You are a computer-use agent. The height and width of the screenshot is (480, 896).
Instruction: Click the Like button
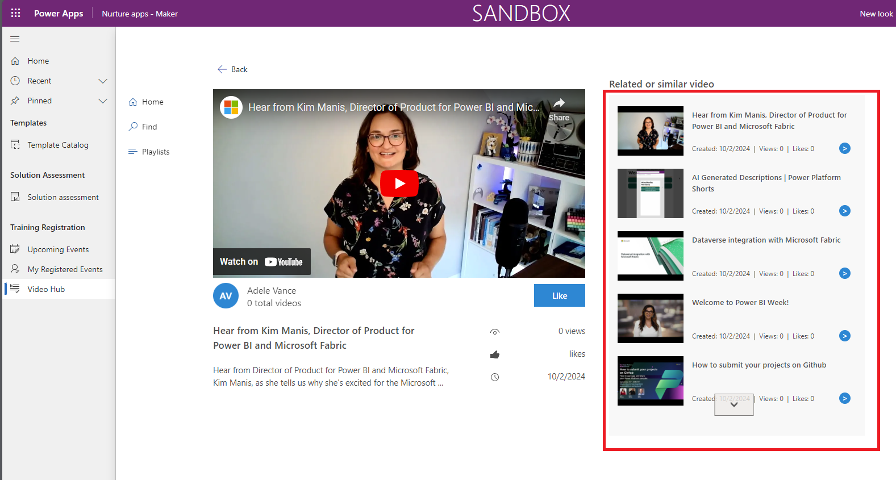[x=560, y=295]
